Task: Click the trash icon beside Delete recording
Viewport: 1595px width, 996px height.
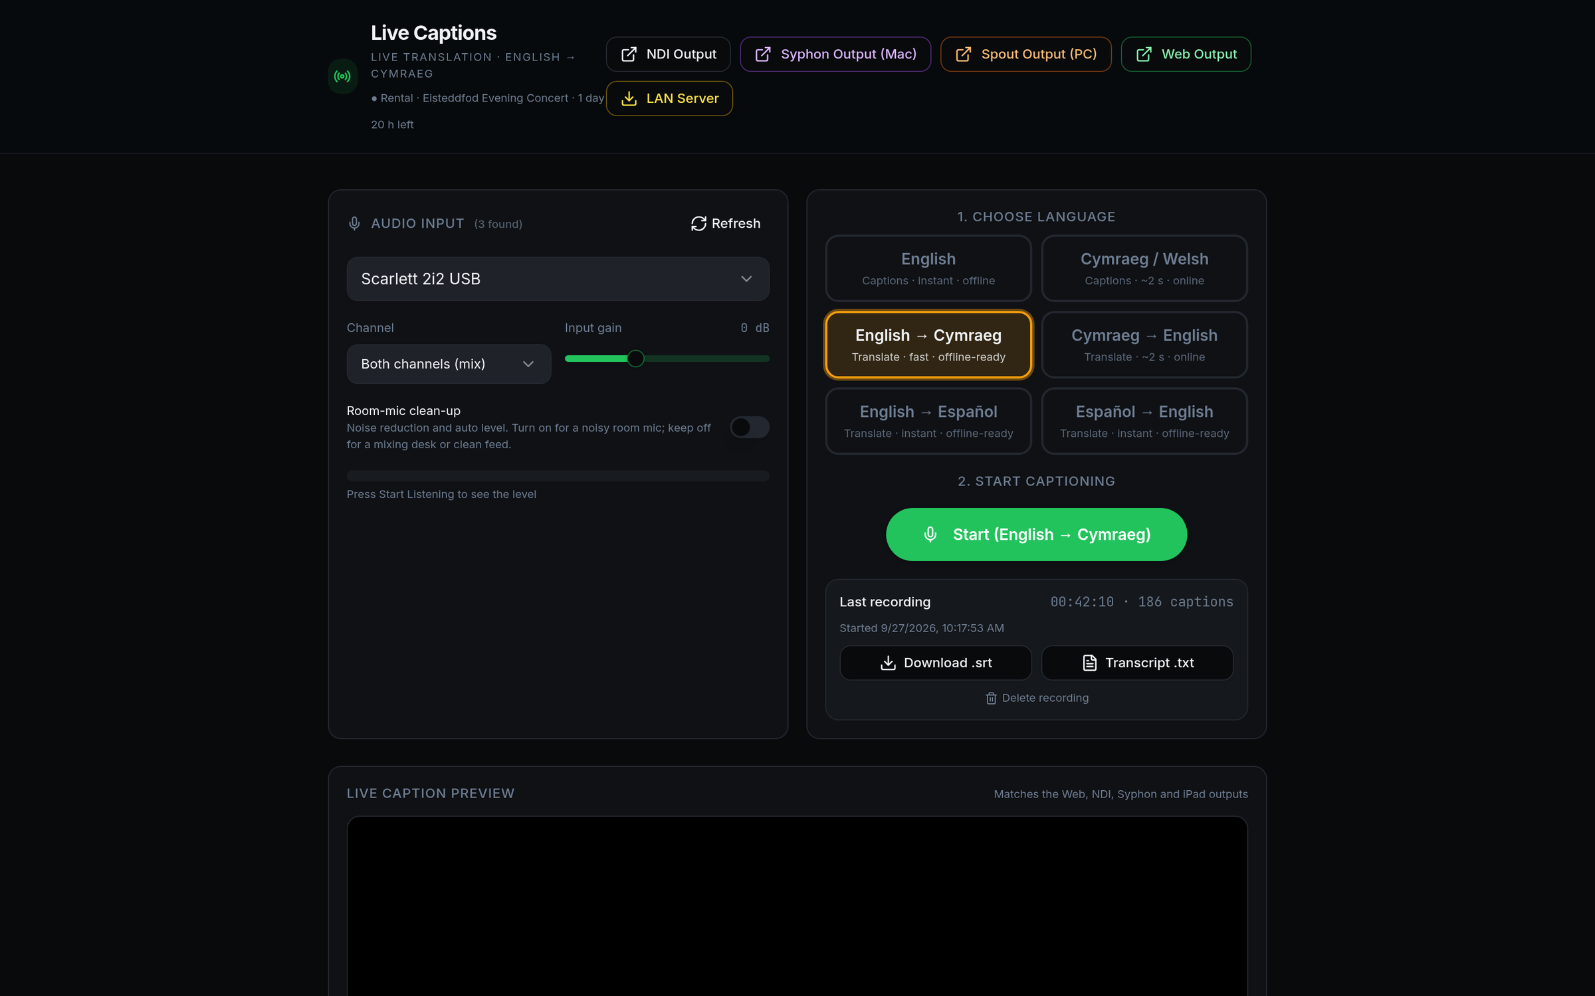Action: coord(991,698)
